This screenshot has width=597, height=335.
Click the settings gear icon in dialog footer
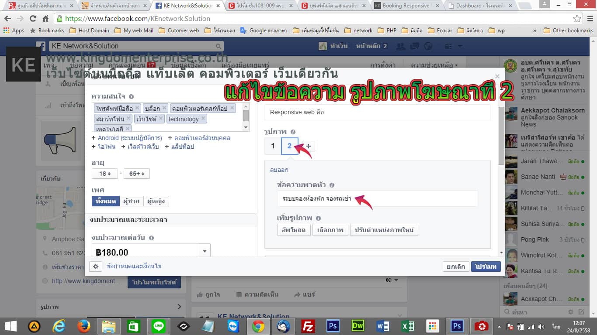[x=96, y=266]
